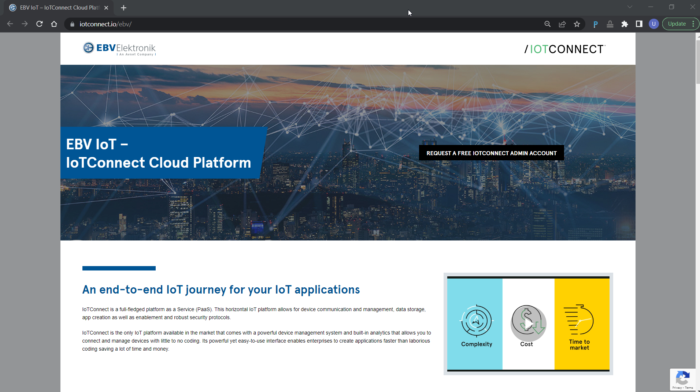The width and height of the screenshot is (700, 392).
Task: Reload the current page
Action: [40, 24]
